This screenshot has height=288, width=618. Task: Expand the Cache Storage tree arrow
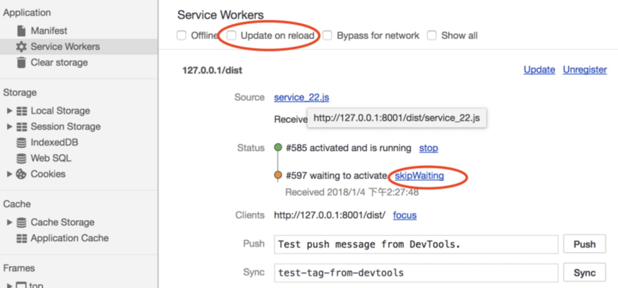click(x=9, y=222)
